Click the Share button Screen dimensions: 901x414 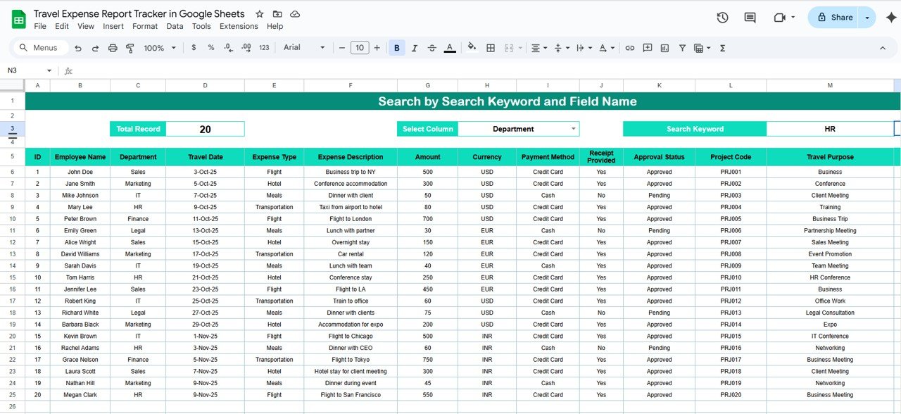coord(834,18)
